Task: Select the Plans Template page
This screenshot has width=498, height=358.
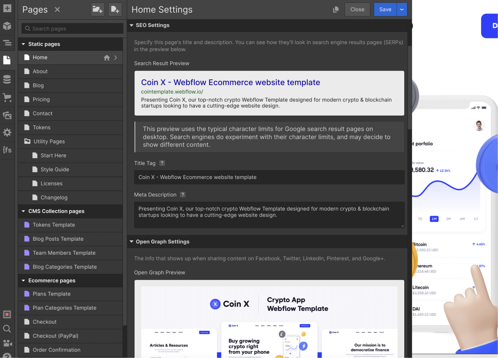Action: 70,294
